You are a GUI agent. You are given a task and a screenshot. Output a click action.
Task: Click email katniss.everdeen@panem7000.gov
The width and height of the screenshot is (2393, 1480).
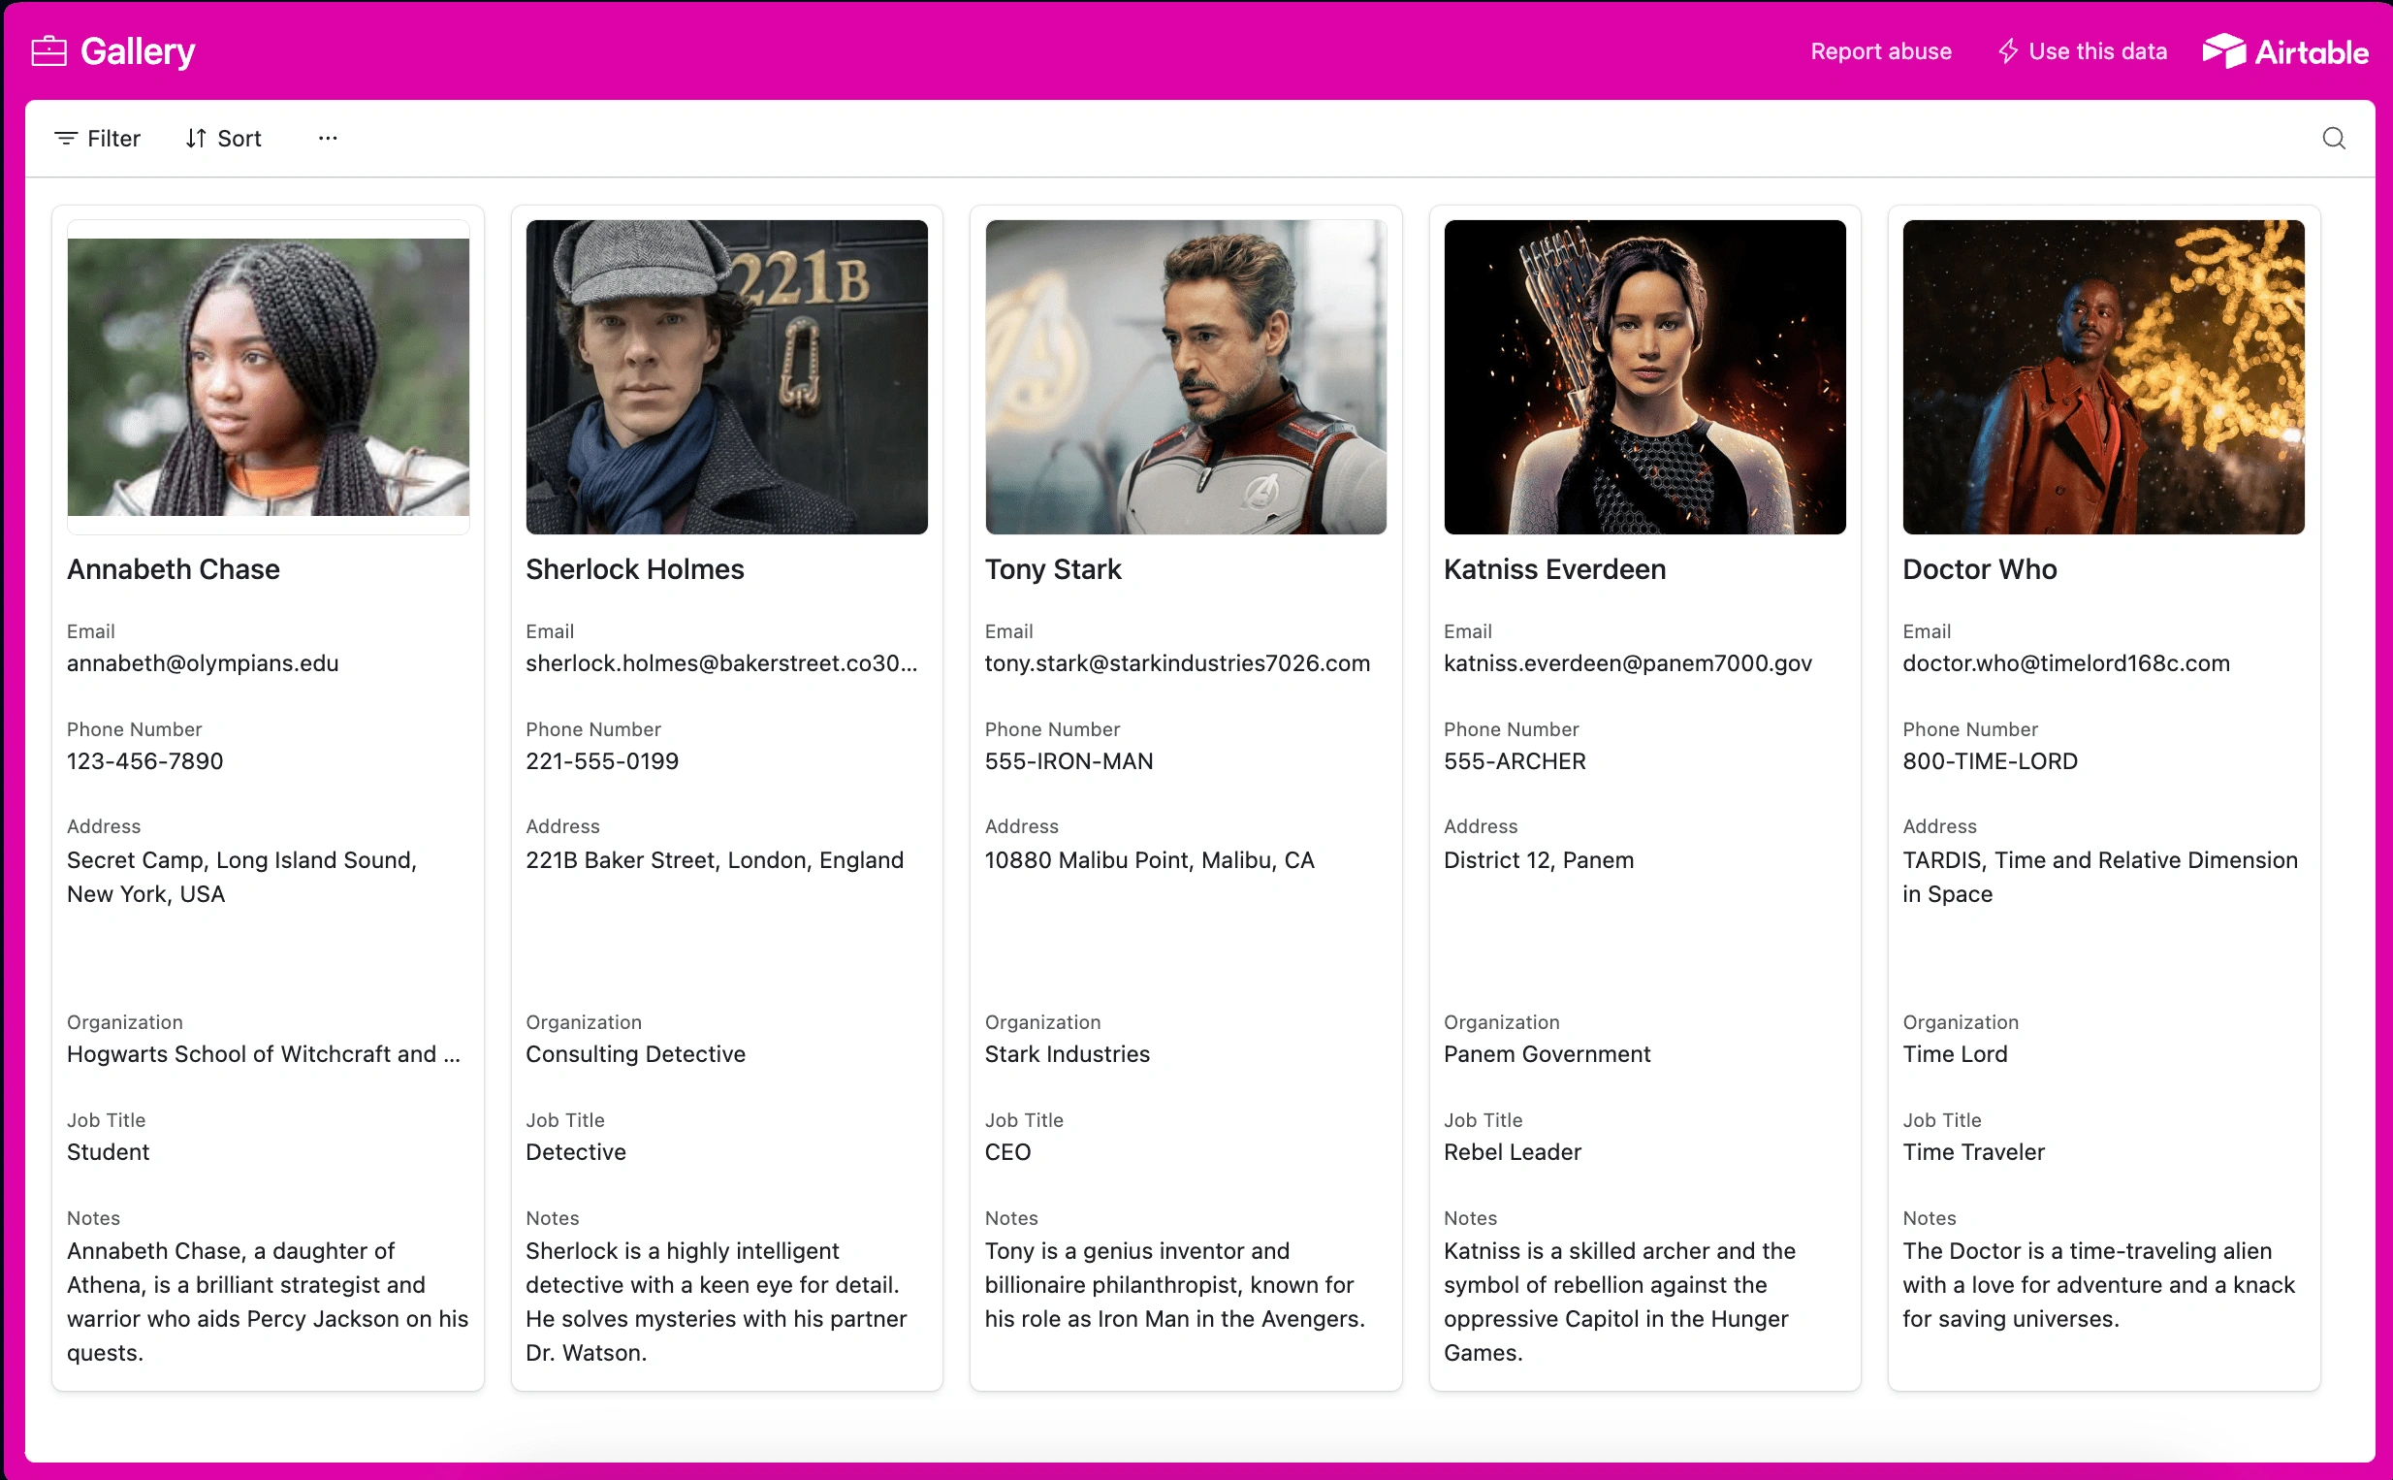[1628, 662]
